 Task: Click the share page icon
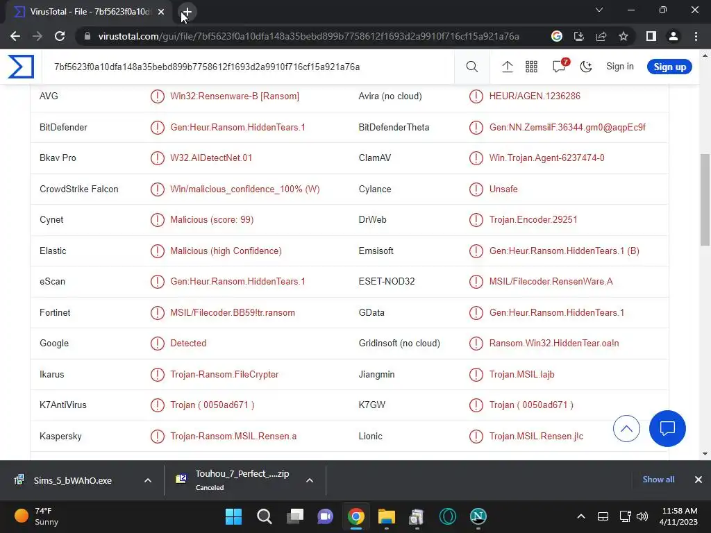pos(601,36)
